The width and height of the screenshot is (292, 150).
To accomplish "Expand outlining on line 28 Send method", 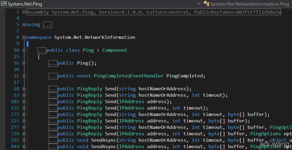I will [x=24, y=89].
